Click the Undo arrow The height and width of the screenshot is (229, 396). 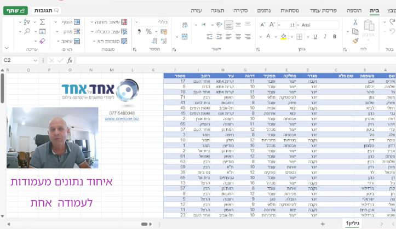click(x=392, y=22)
